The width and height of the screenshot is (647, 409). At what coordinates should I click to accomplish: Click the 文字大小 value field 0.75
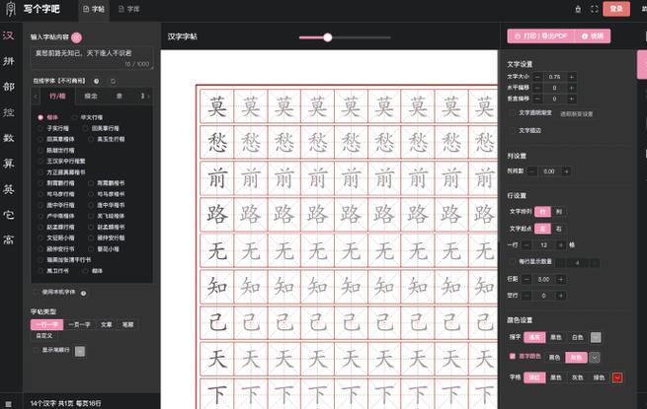554,77
